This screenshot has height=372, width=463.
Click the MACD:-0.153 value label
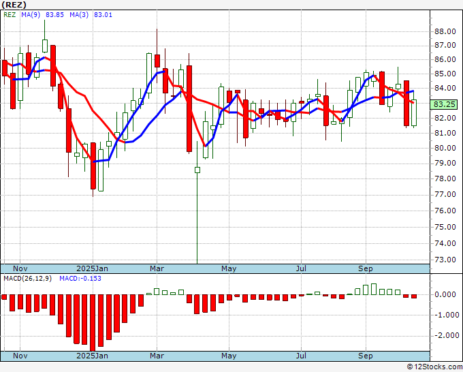[80, 279]
